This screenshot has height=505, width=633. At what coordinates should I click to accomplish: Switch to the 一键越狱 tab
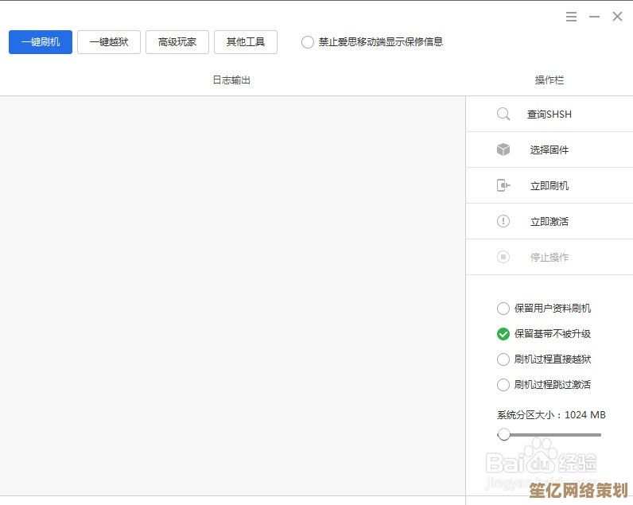109,42
